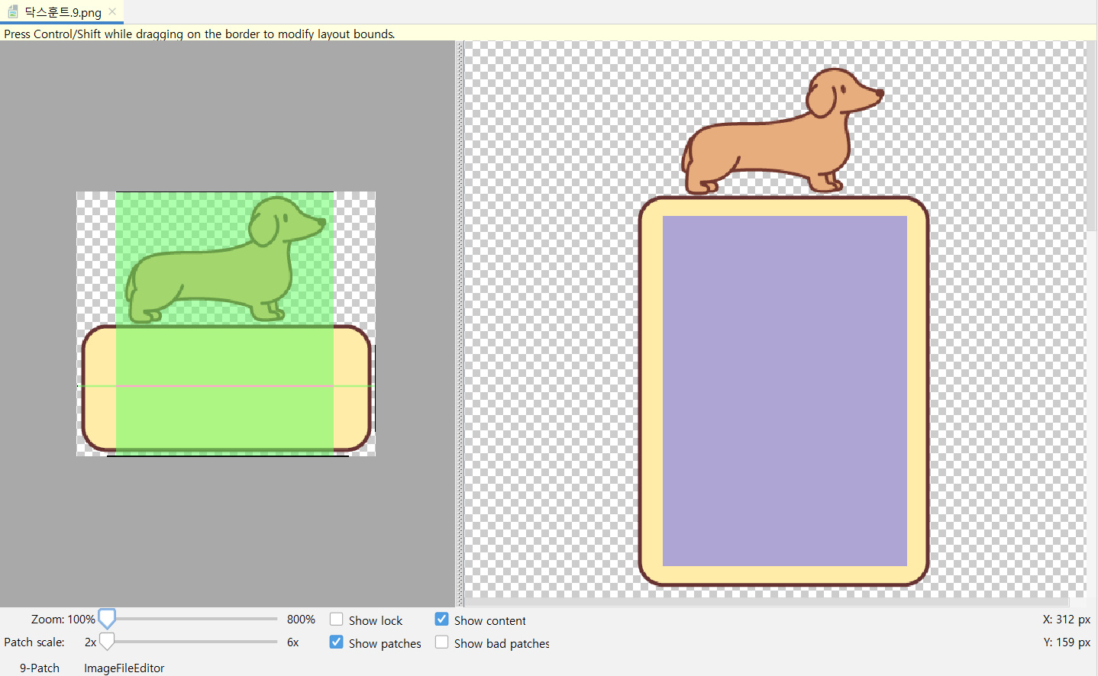Click the Zoom 800% maximum label
Image resolution: width=1098 pixels, height=676 pixels.
[301, 620]
